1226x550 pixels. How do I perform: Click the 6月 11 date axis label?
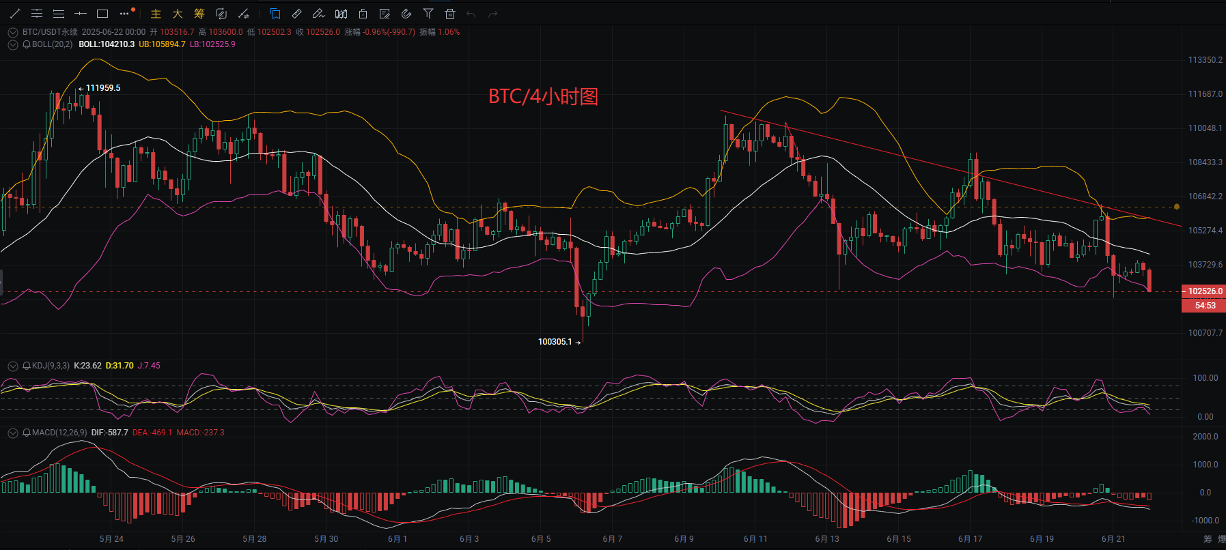pyautogui.click(x=755, y=539)
